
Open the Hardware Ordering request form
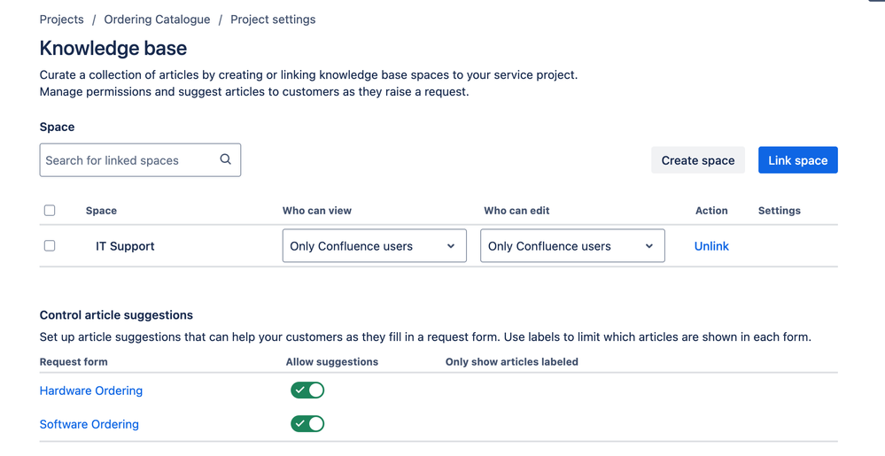click(91, 390)
